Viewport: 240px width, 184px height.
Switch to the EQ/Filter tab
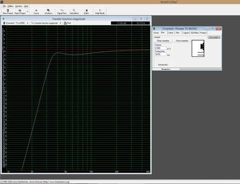(x=194, y=33)
